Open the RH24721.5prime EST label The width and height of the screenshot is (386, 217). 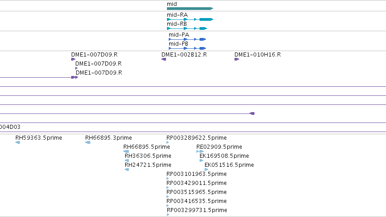(x=148, y=165)
